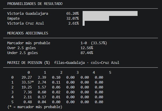162x111 pixels.
Task: Click the Victoria Cruz Azul probability bar
Action: [83, 23]
